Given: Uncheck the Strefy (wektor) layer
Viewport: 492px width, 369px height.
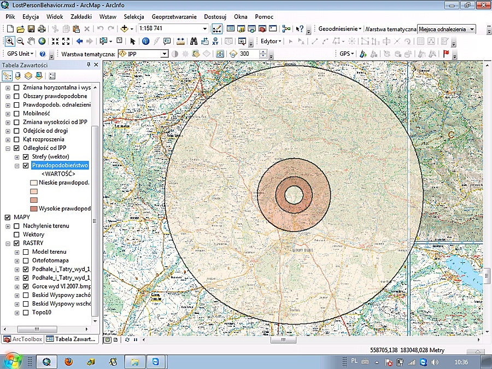Looking at the screenshot, I should pyautogui.click(x=26, y=157).
